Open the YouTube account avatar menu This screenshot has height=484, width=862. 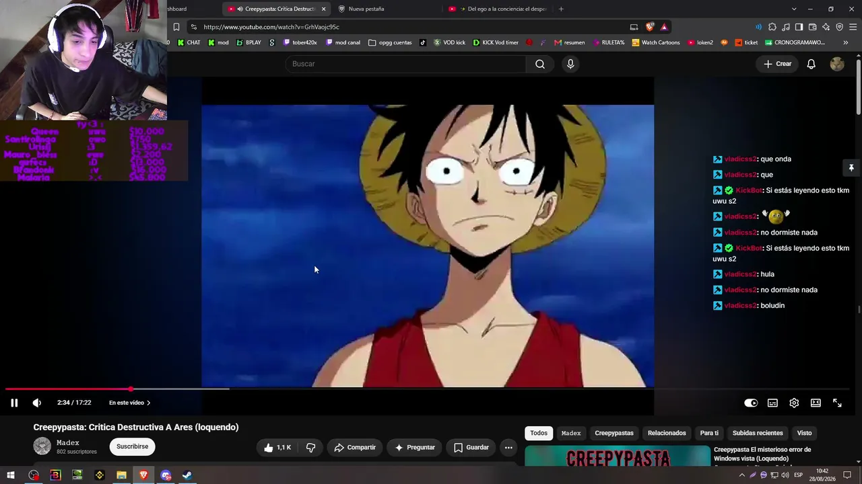837,64
